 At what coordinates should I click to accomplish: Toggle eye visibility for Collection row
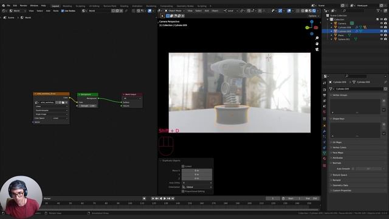point(382,19)
